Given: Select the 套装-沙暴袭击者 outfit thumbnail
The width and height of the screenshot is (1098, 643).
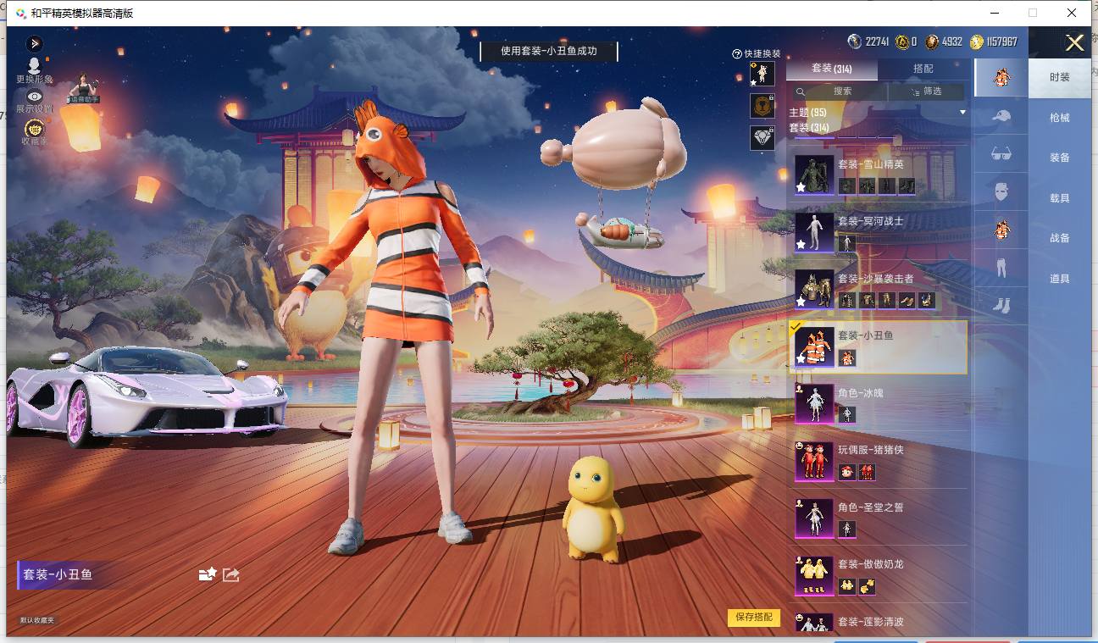Looking at the screenshot, I should point(814,289).
